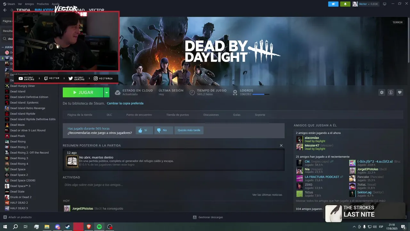Open friend SektorLag avatar
The width and height of the screenshot is (410, 231).
tap(352, 194)
